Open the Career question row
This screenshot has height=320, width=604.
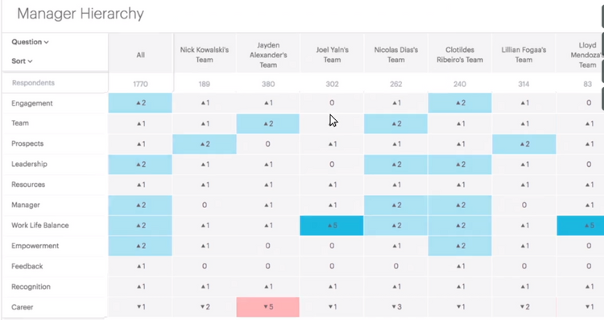[23, 307]
